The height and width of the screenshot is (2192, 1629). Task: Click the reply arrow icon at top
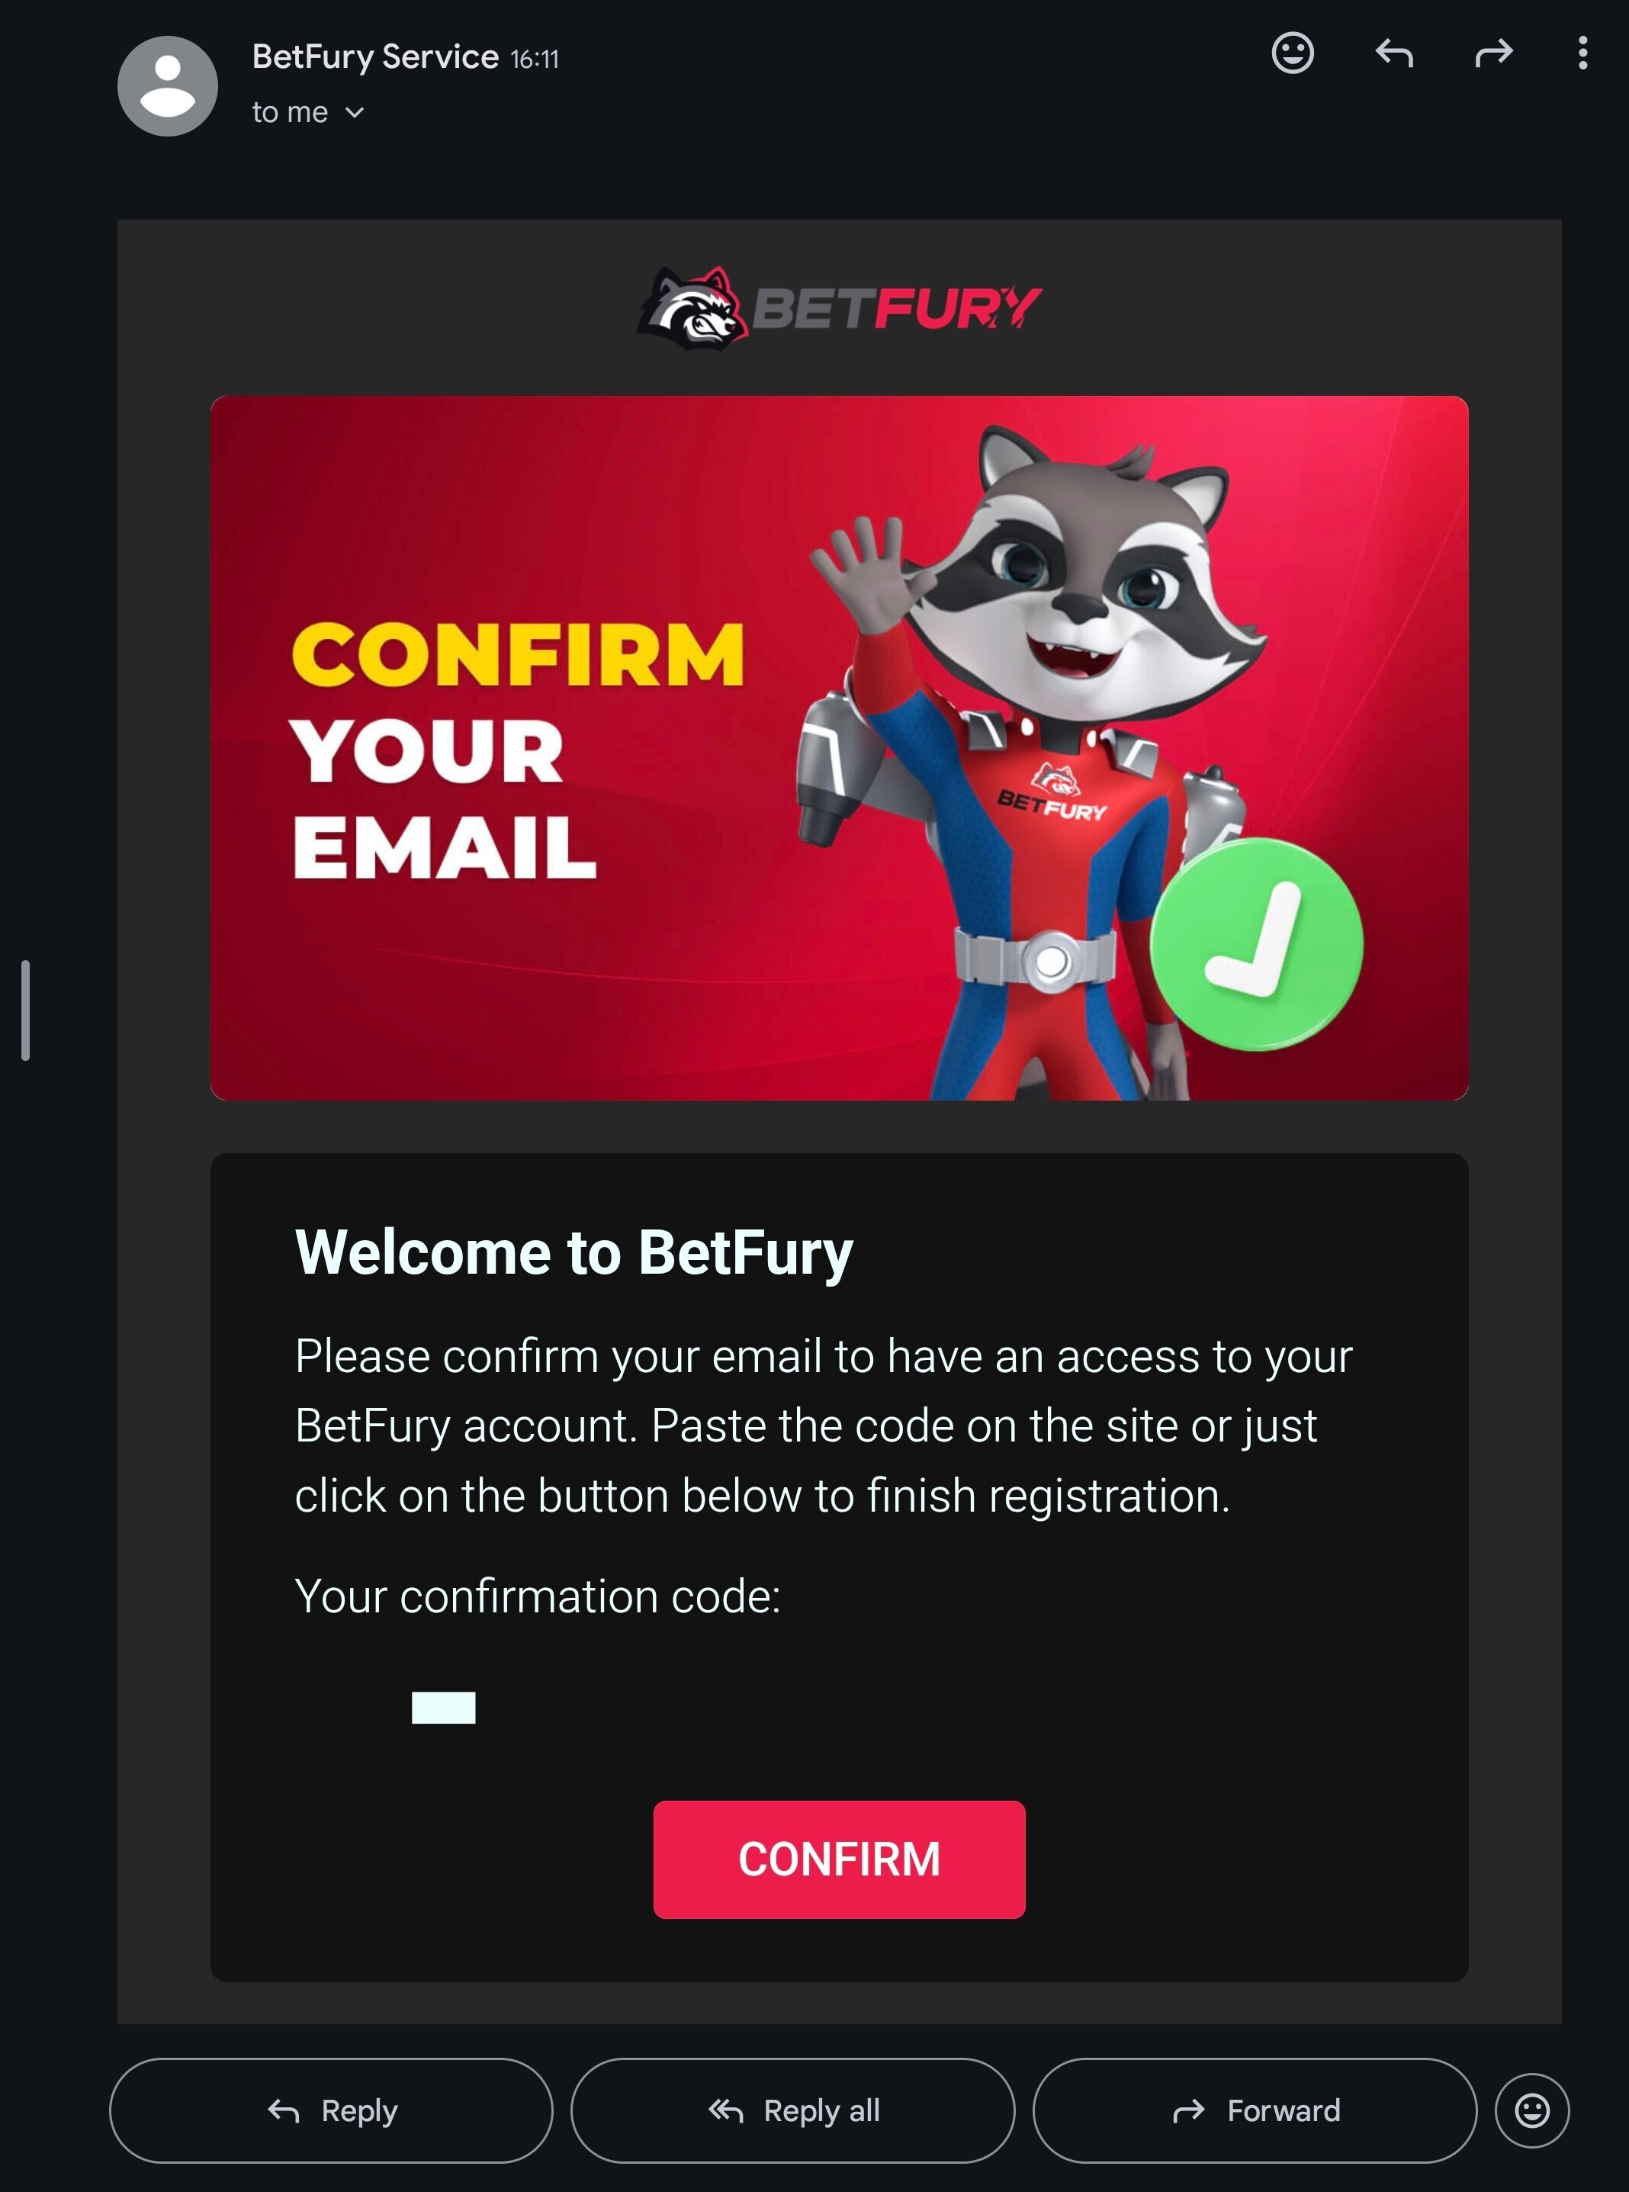point(1393,53)
